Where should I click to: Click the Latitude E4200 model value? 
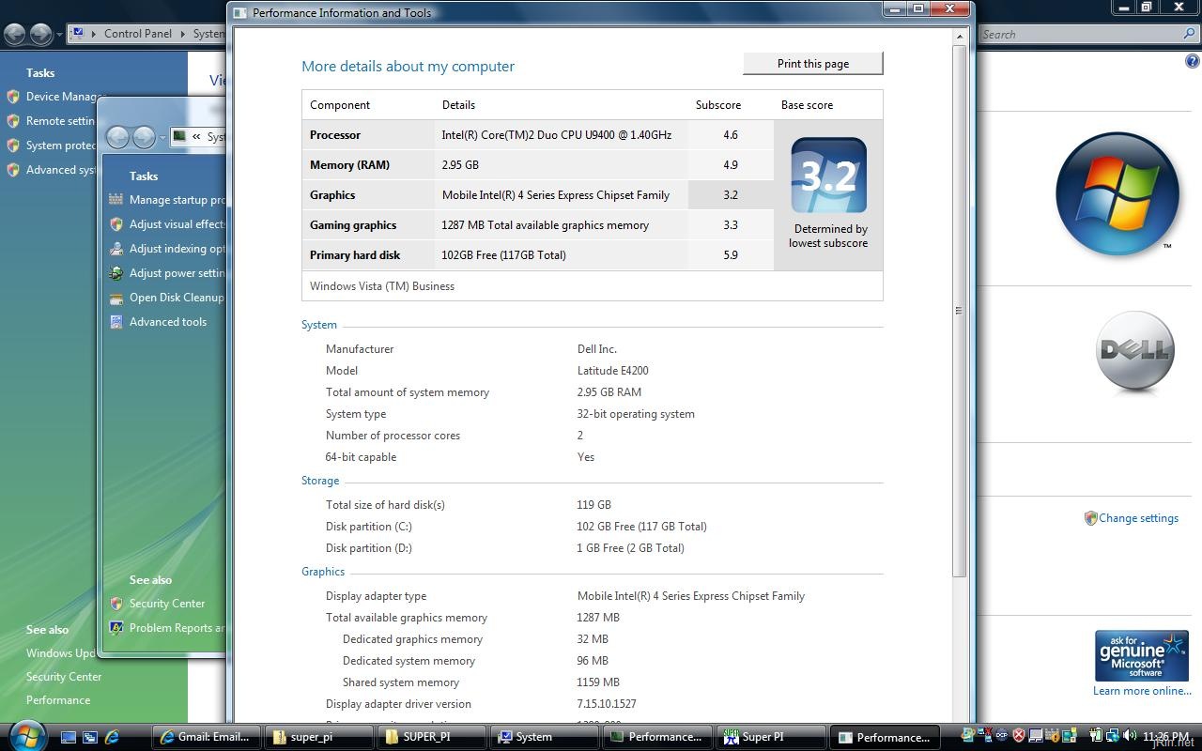coord(612,371)
